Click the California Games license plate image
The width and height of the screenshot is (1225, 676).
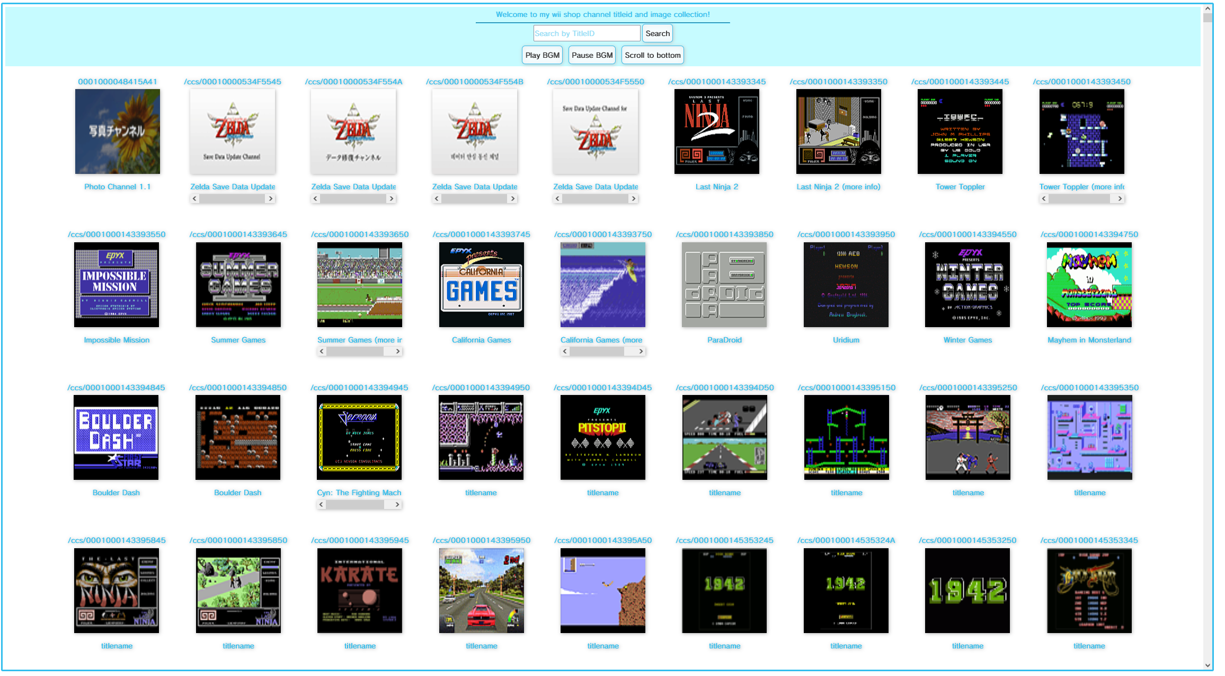coord(481,285)
